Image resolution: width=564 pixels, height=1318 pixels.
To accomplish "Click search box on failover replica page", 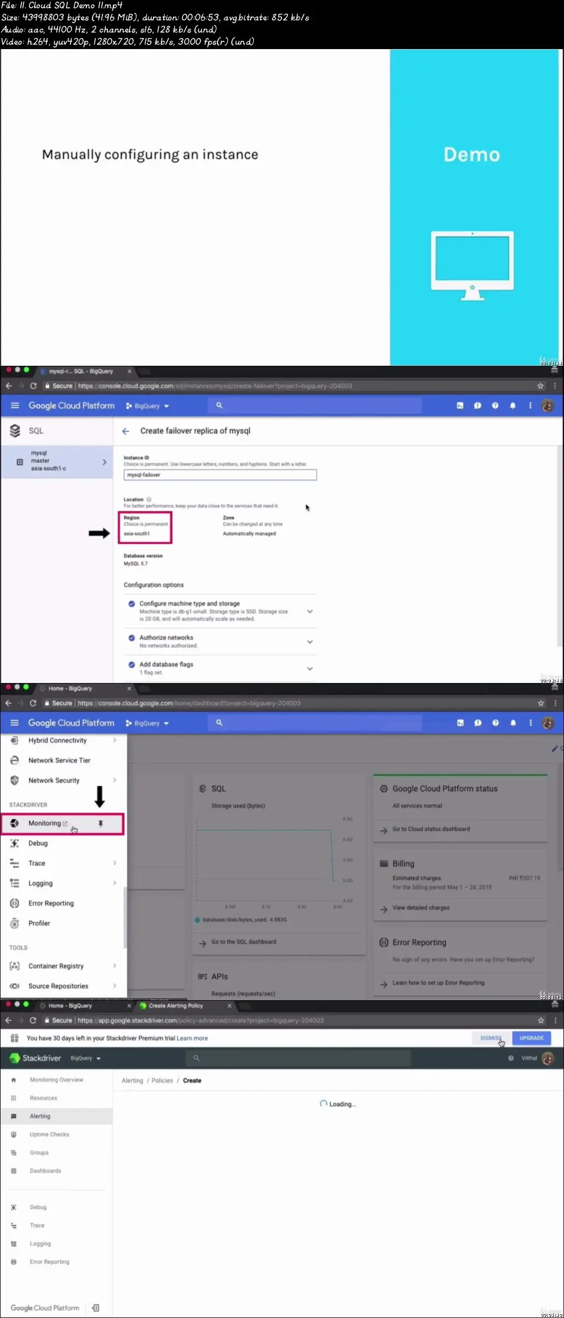I will (315, 405).
